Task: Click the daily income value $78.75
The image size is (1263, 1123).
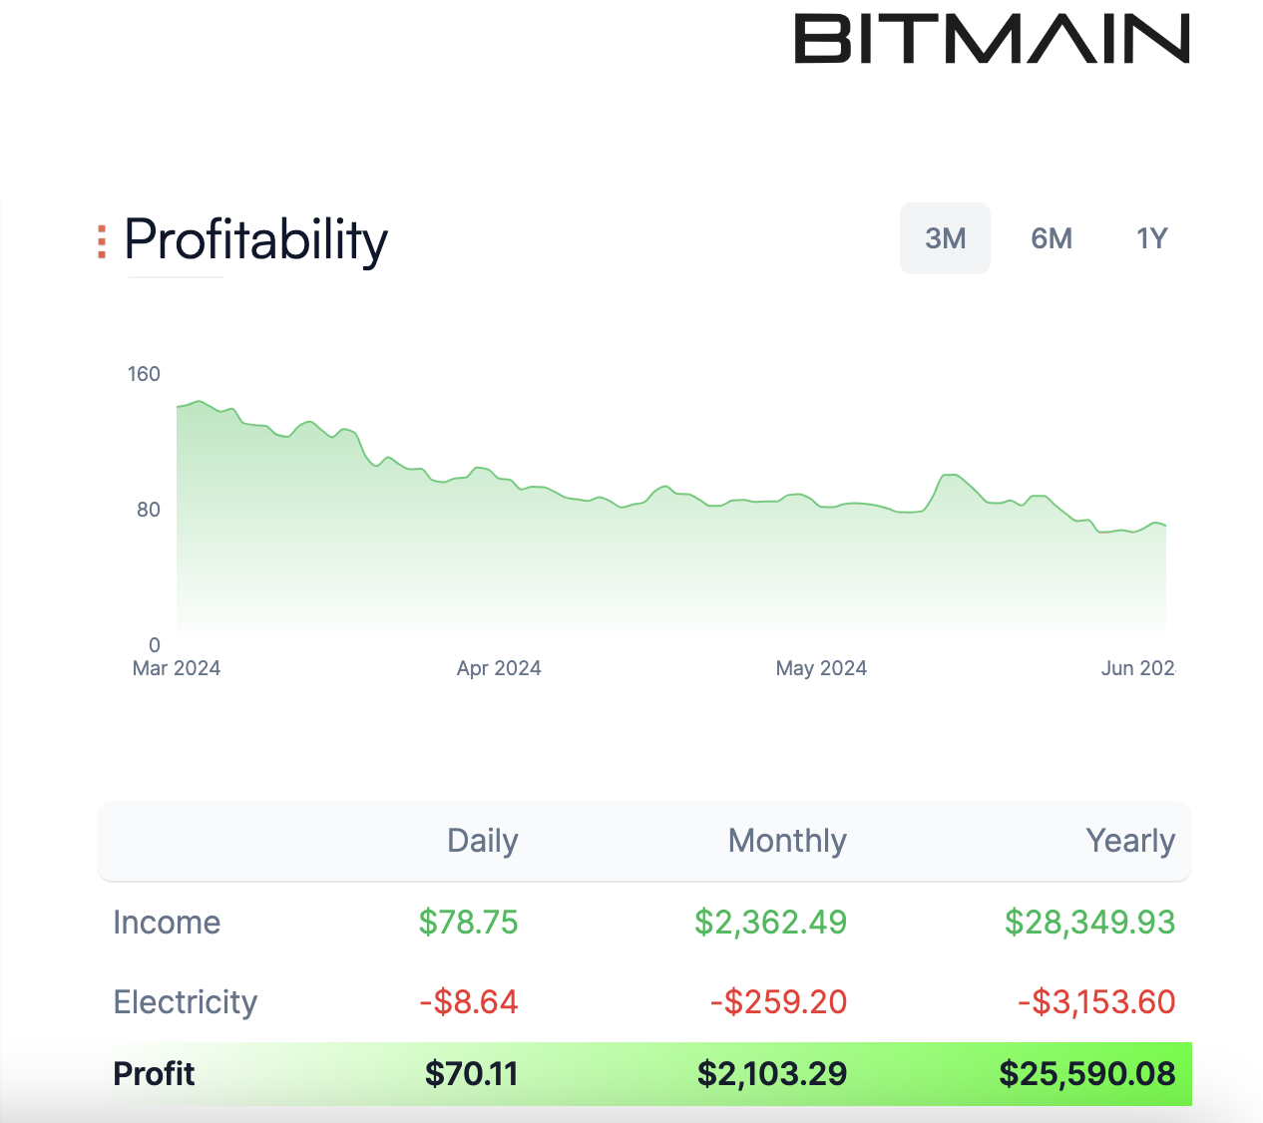Action: tap(468, 923)
